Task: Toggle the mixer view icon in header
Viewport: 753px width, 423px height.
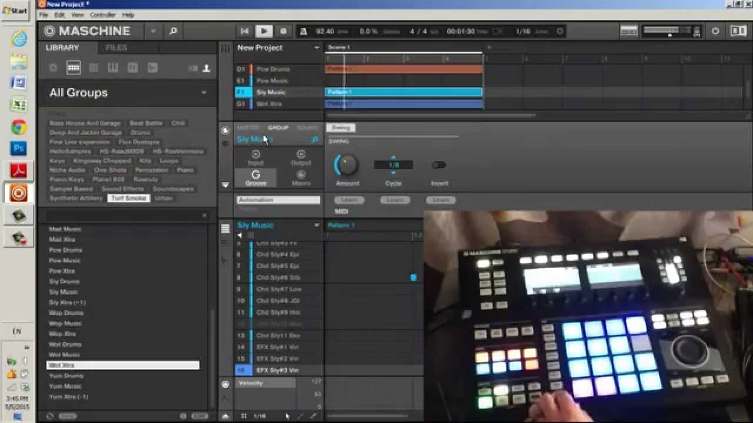Action: [x=629, y=31]
